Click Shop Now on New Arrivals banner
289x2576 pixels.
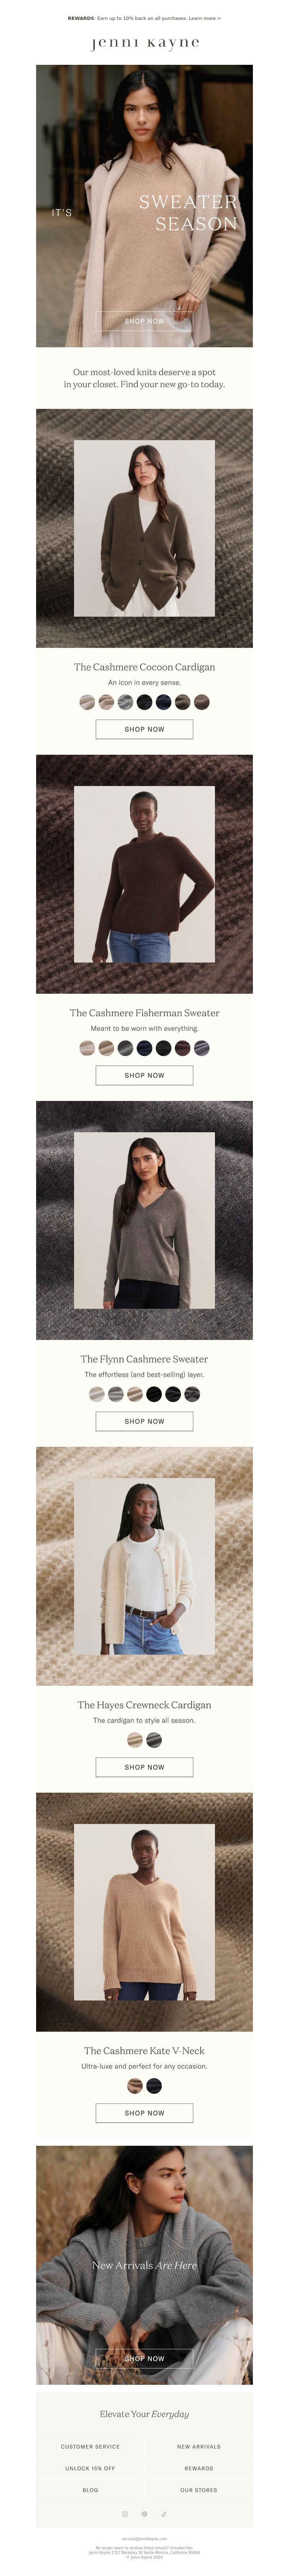[144, 2358]
